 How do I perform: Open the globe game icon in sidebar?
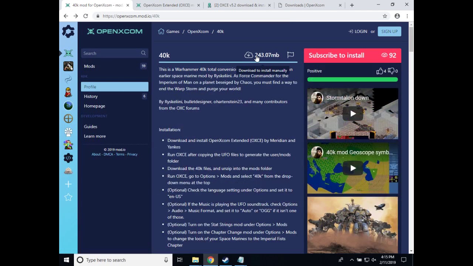pos(68,106)
